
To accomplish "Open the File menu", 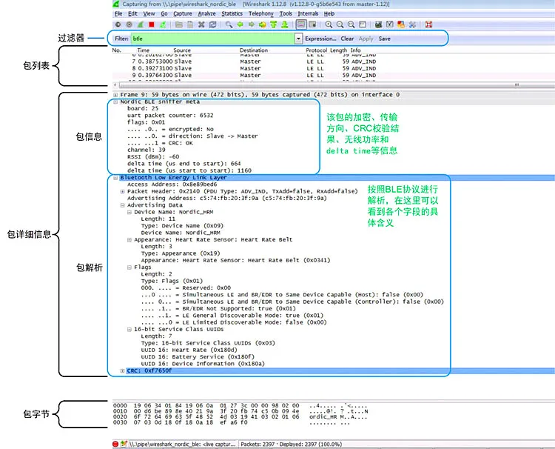I will coord(118,13).
